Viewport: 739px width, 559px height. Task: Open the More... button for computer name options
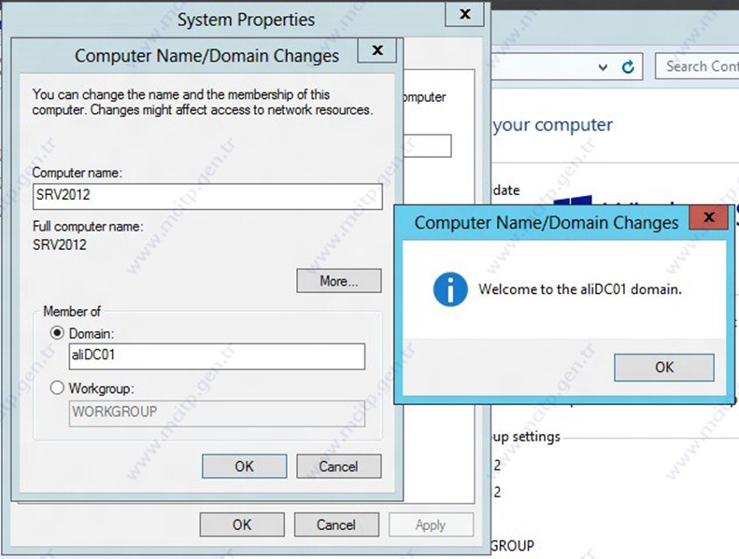[x=339, y=281]
